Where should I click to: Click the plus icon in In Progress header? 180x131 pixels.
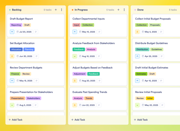coord(118,10)
